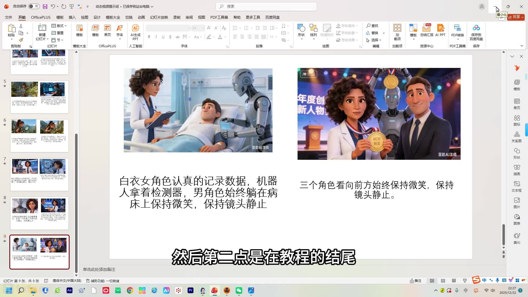Open 插画 in right sidebar
Screen dimensions: 528x297
point(517,170)
